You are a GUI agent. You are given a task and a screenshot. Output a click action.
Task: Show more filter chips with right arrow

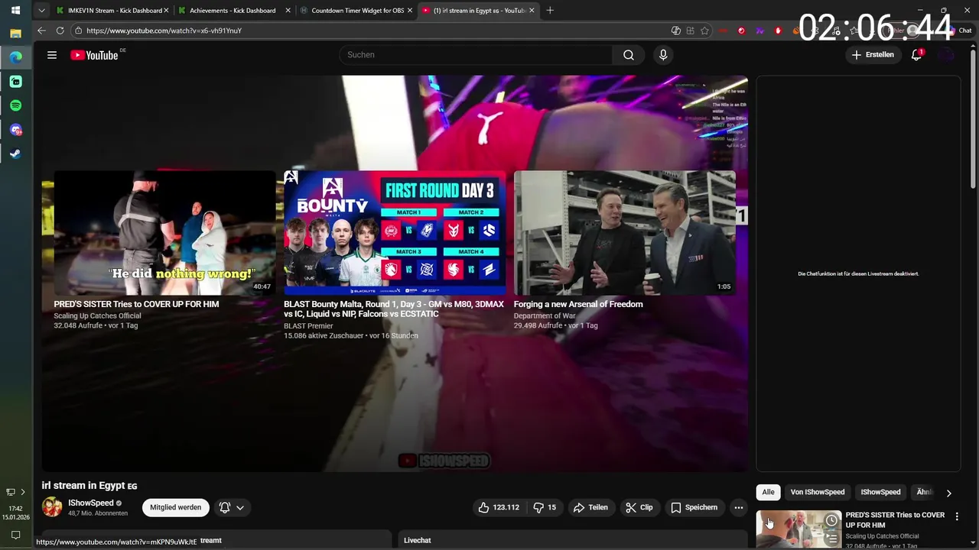click(x=948, y=493)
